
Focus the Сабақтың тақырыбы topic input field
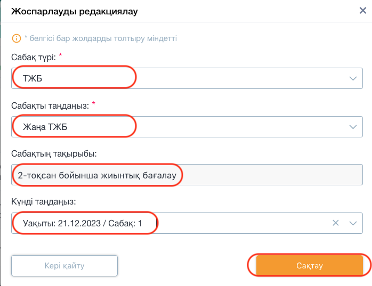click(x=187, y=175)
